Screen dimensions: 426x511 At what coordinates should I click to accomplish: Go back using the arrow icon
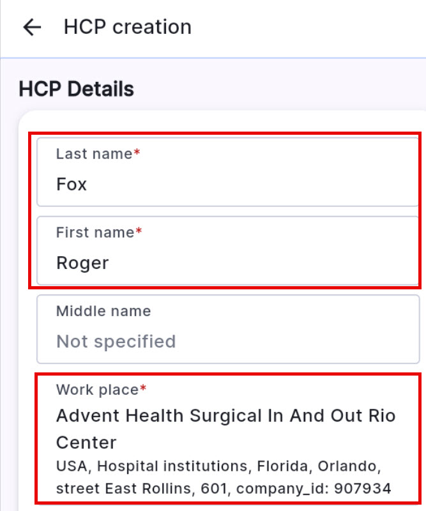(32, 27)
